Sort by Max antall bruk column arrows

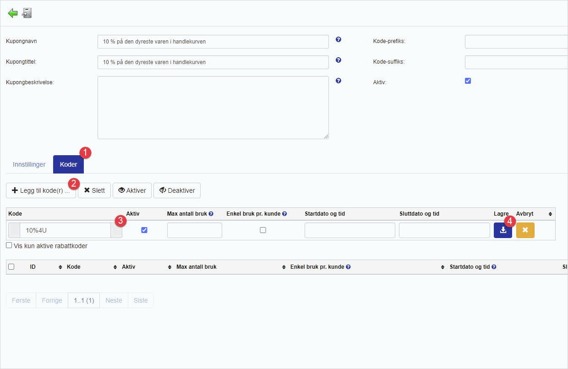tap(284, 267)
